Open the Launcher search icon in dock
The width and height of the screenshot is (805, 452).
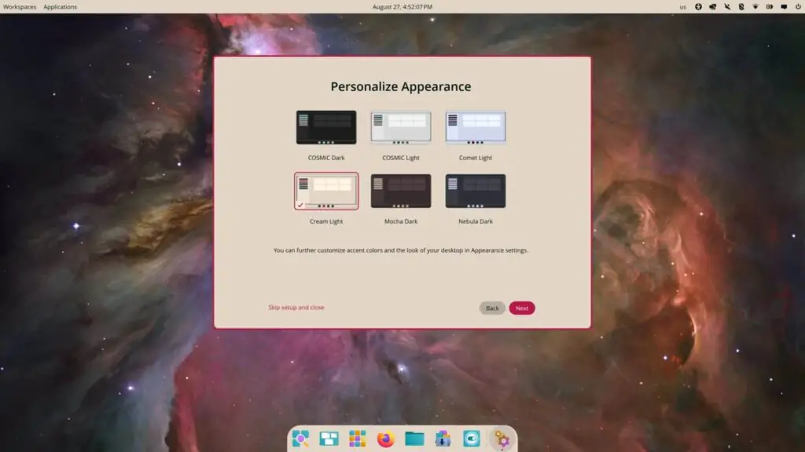point(300,439)
